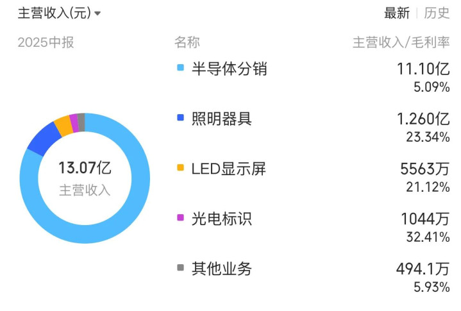Switch to the 最新 tab
The width and height of the screenshot is (461, 311).
tap(396, 13)
